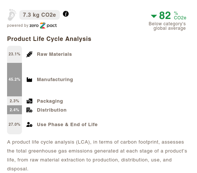The height and width of the screenshot is (173, 197).
Task: Select the 23.1% Raw Materials bar segment
Action: pos(14,54)
